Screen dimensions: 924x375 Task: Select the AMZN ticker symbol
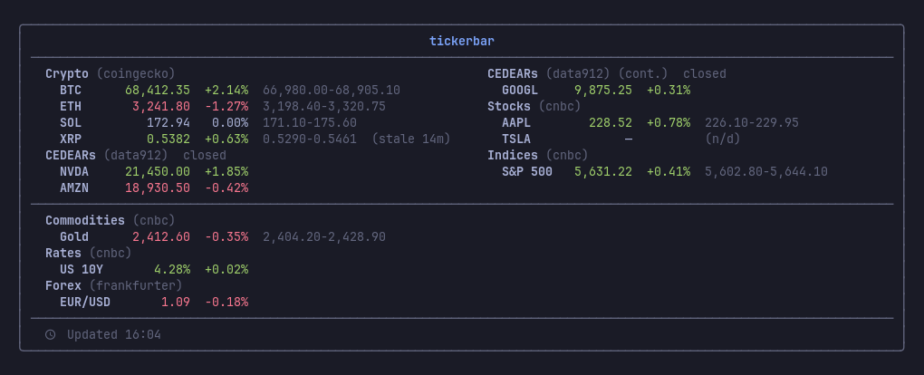click(x=74, y=188)
